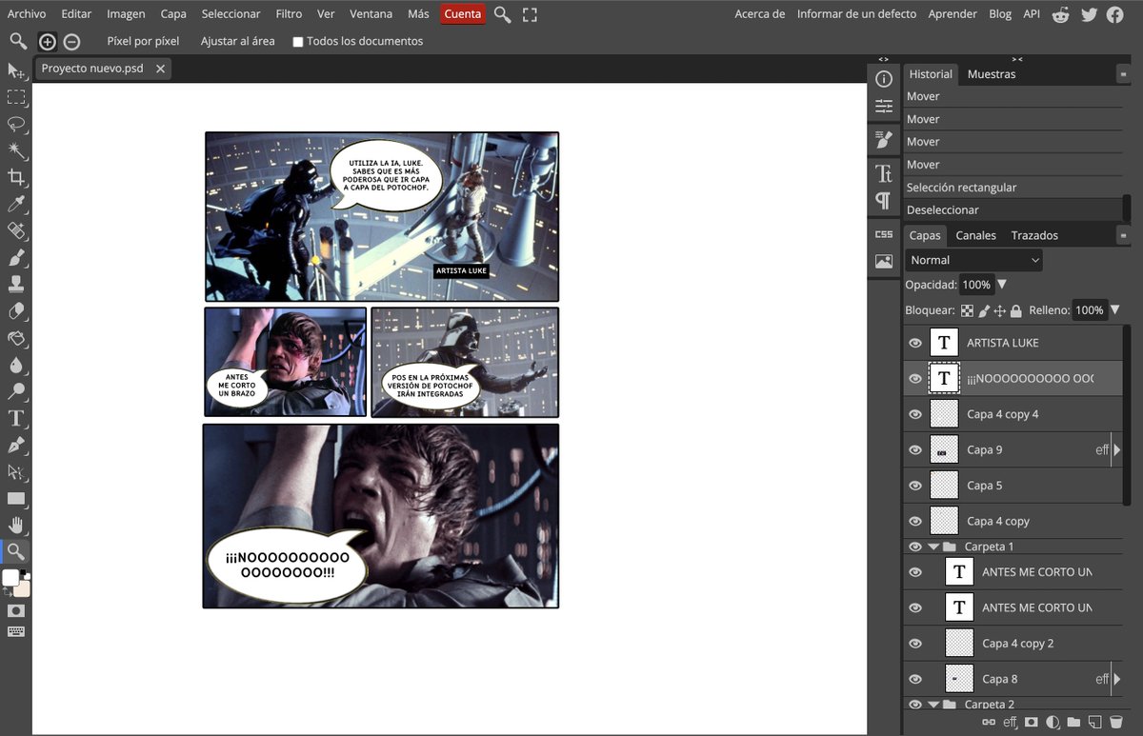
Task: Select the Rectangle shape tool
Action: (16, 498)
